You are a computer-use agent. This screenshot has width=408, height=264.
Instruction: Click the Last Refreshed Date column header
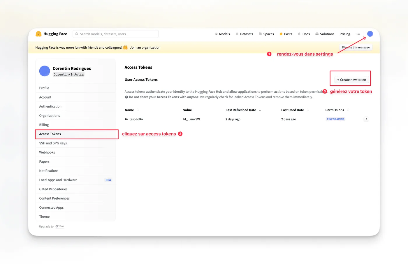tap(241, 110)
